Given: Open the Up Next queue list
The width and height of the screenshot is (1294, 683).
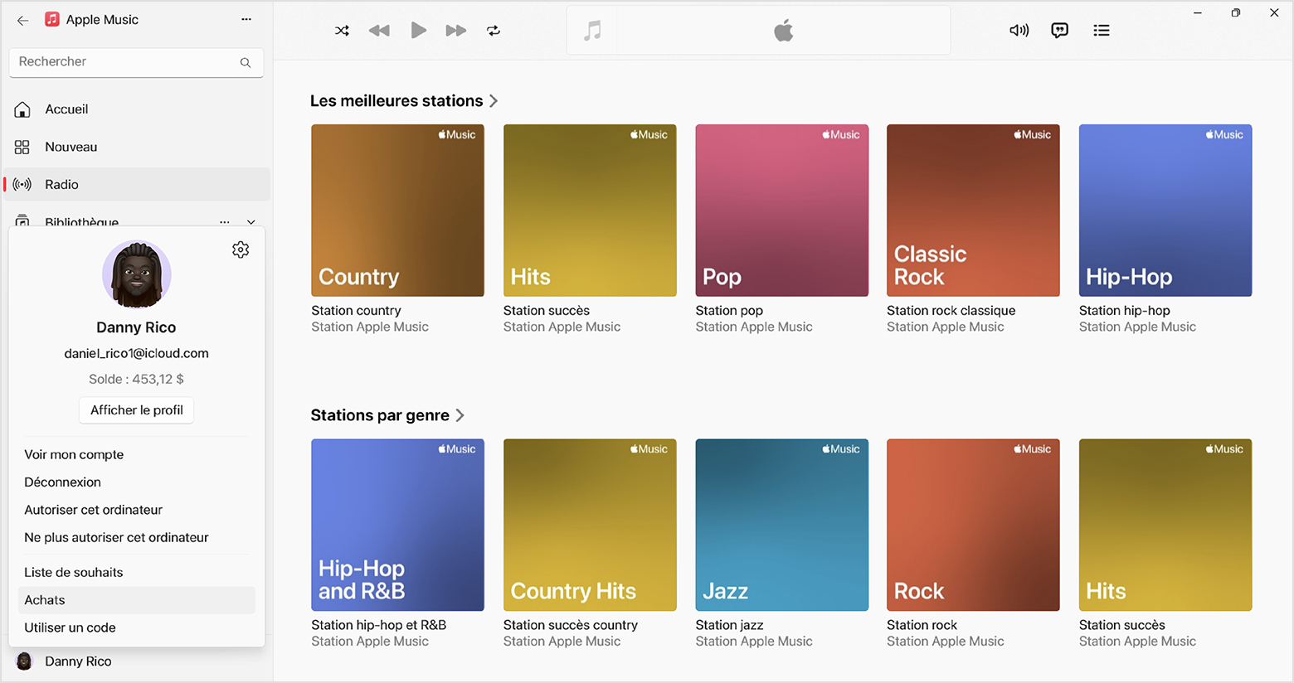Looking at the screenshot, I should pyautogui.click(x=1101, y=31).
